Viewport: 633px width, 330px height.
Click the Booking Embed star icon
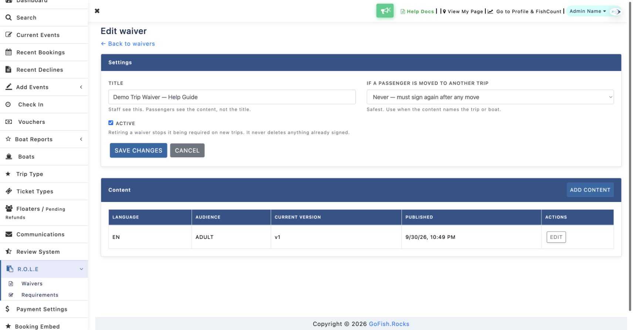coord(8,326)
